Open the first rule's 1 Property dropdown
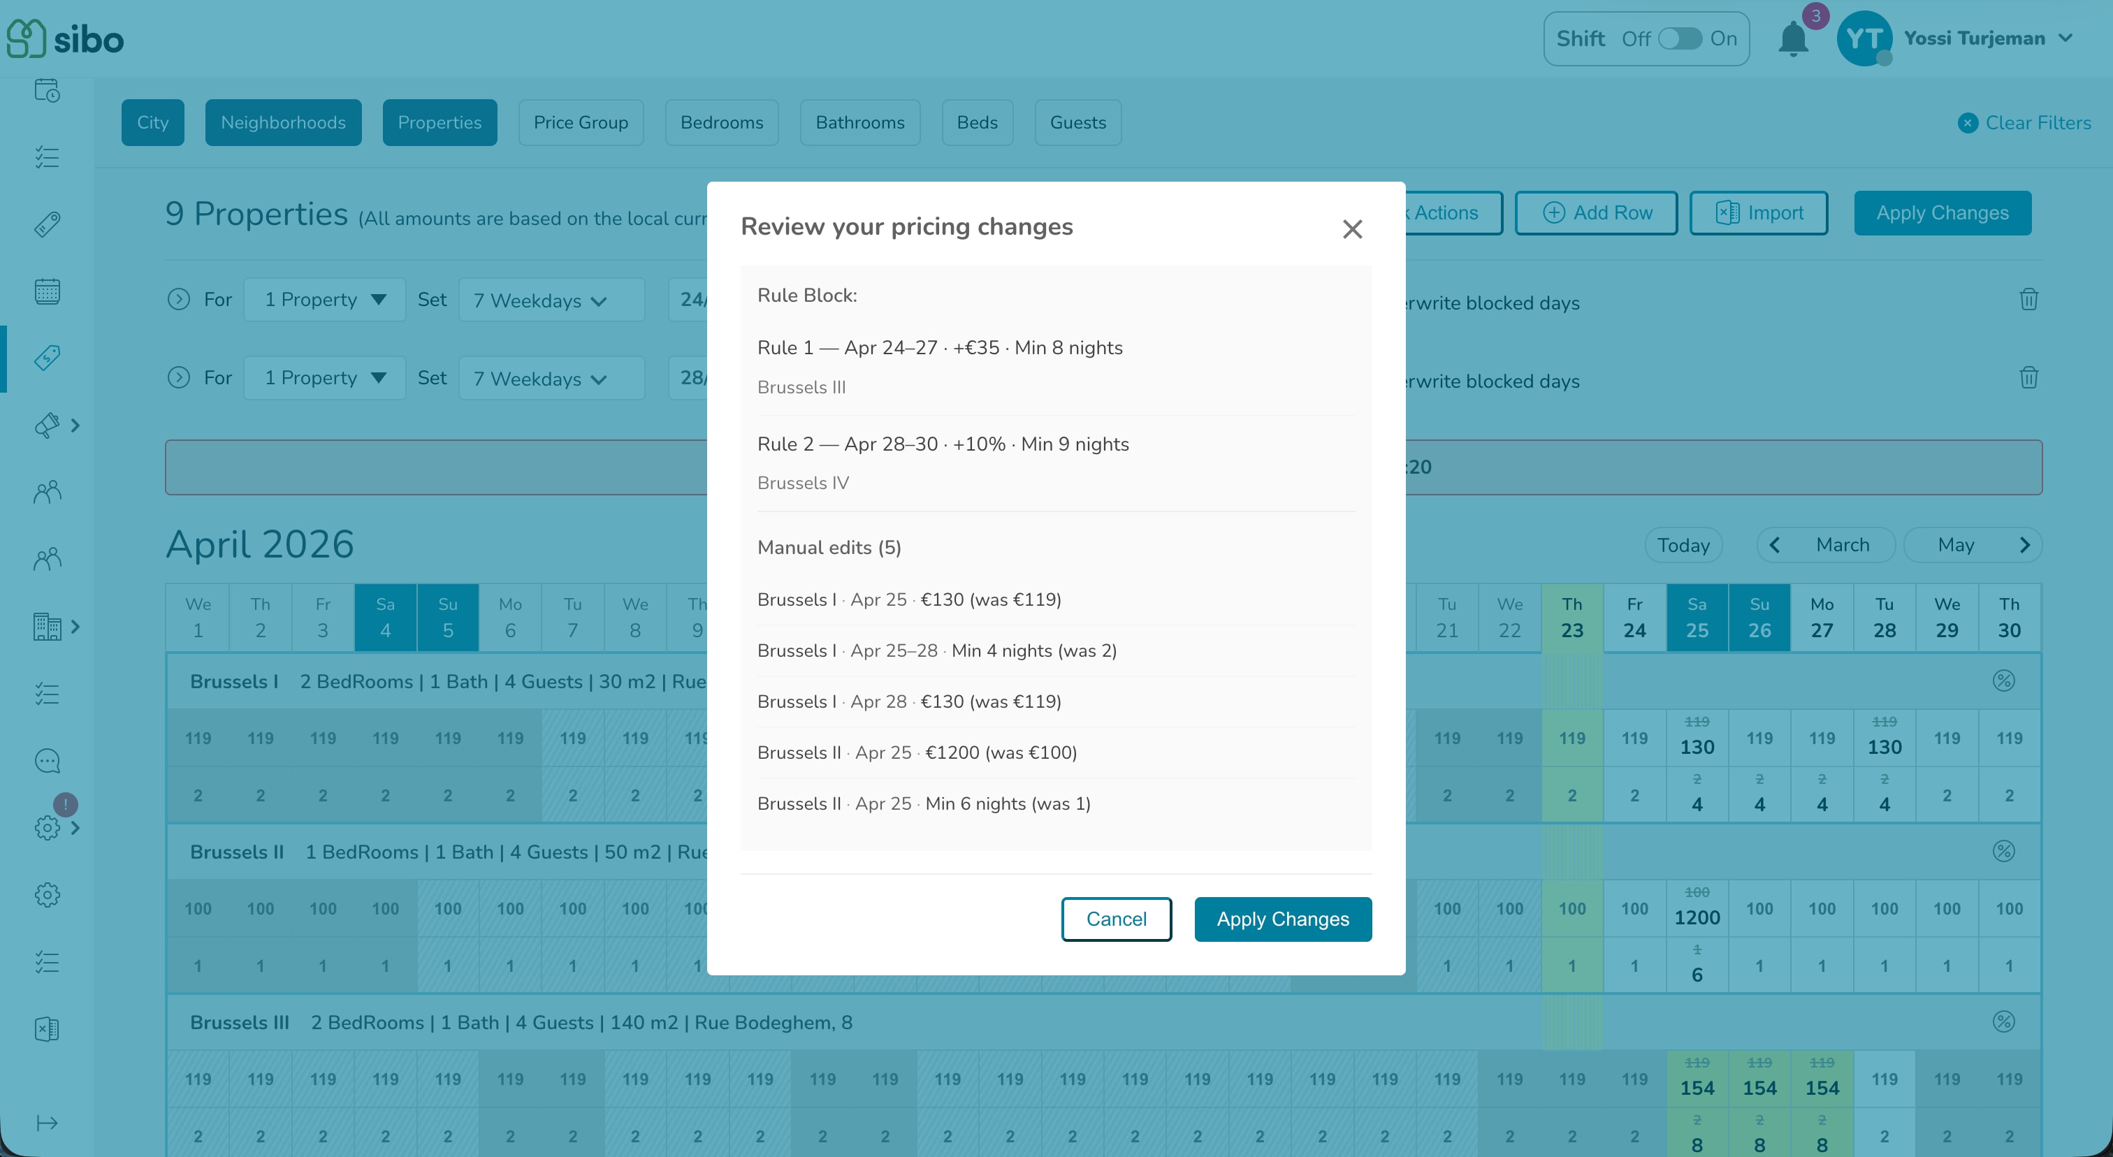 coord(325,299)
